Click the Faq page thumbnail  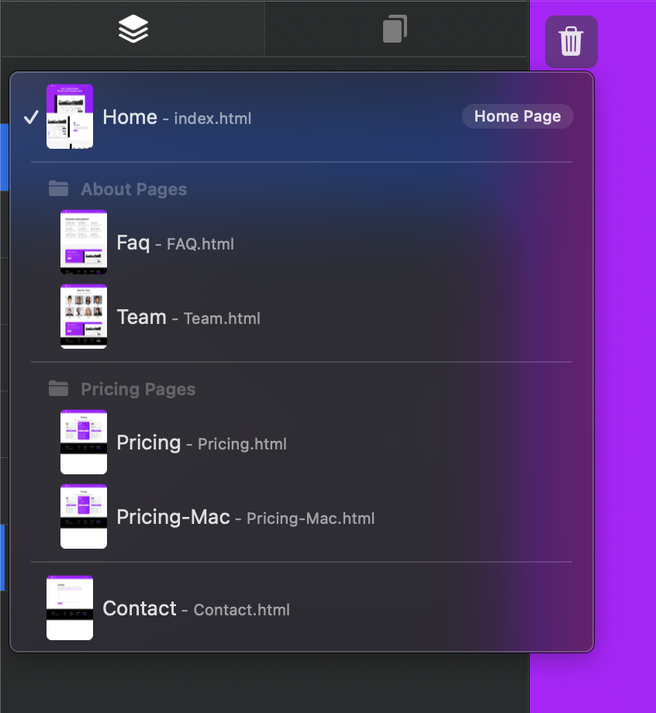click(x=84, y=242)
